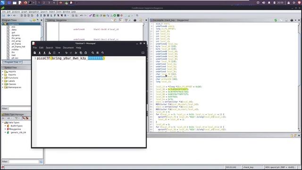
Task: Open Ghidra's File menu
Action: pos(4,12)
